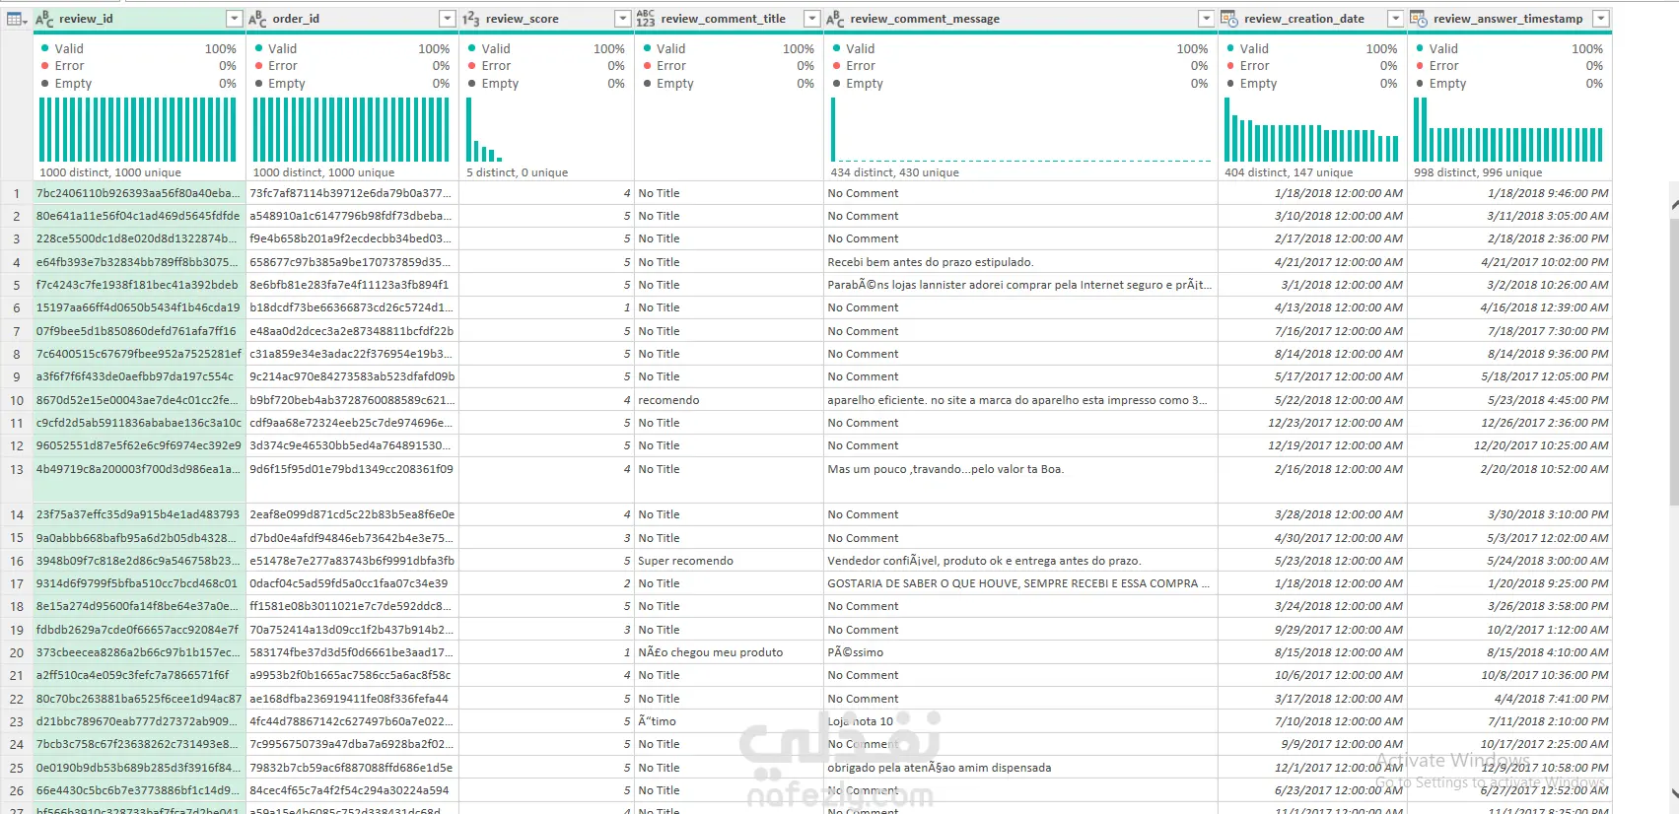Click the review_score distribution chart

[x=546, y=129]
